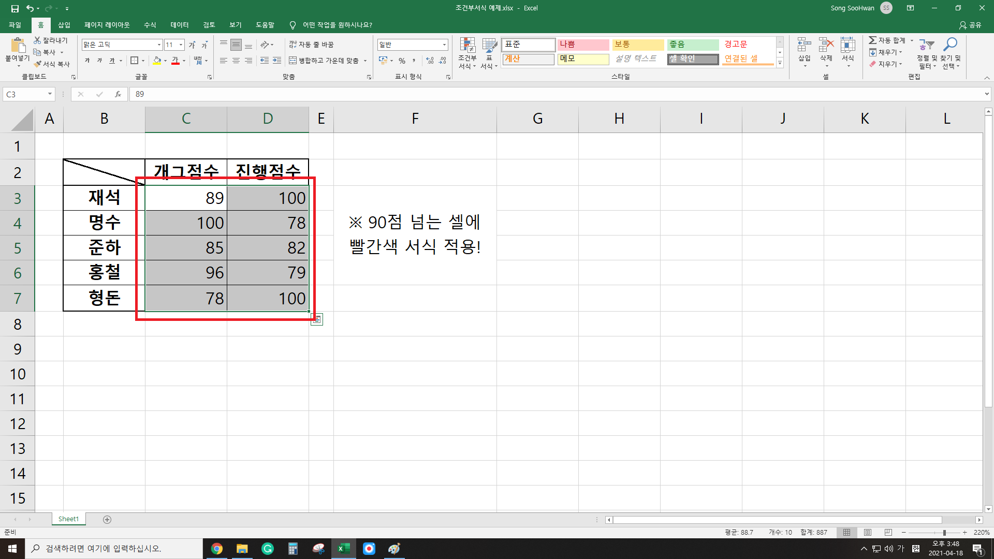Click the Increase Decimal icon
The height and width of the screenshot is (559, 994).
click(x=430, y=61)
